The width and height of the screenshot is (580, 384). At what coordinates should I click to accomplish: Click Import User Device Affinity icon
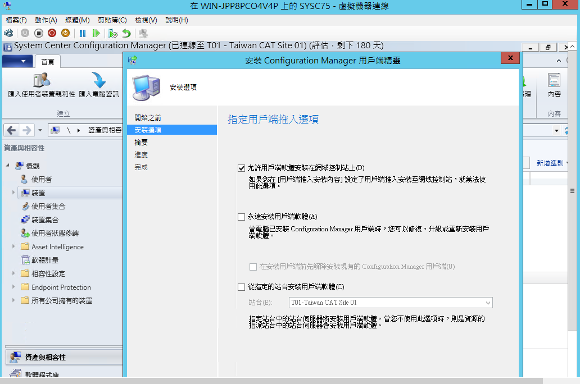(42, 80)
